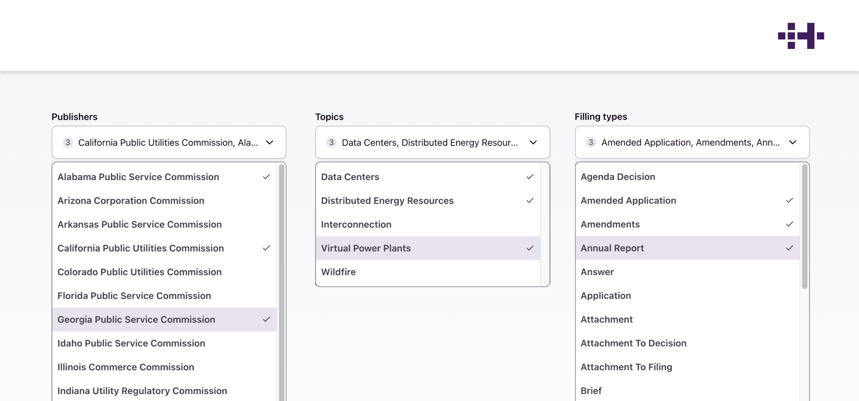This screenshot has height=401, width=859.
Task: Choose Attachment filing type
Action: 688,320
